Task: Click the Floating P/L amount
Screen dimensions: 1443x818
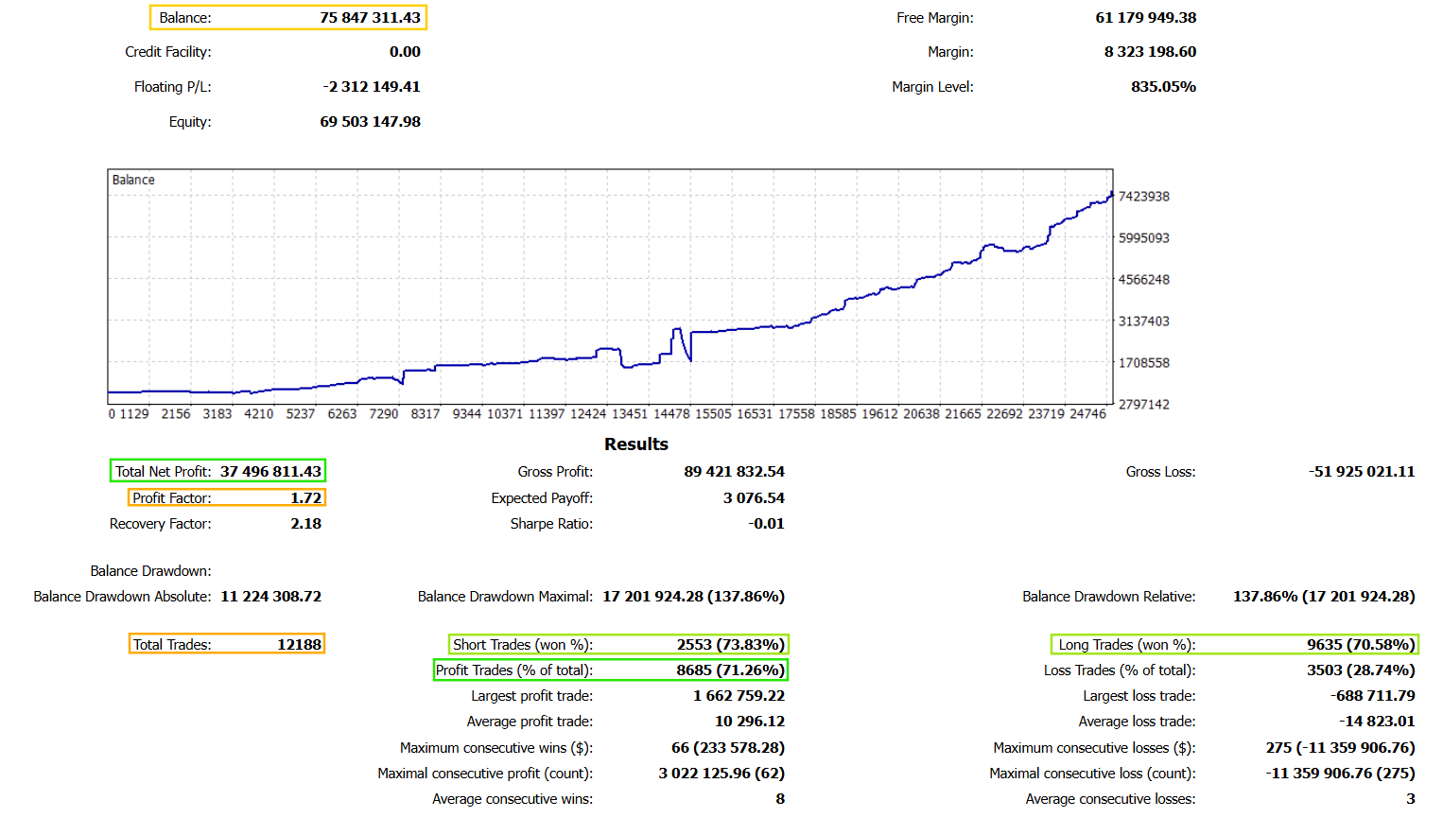Action: click(x=372, y=87)
